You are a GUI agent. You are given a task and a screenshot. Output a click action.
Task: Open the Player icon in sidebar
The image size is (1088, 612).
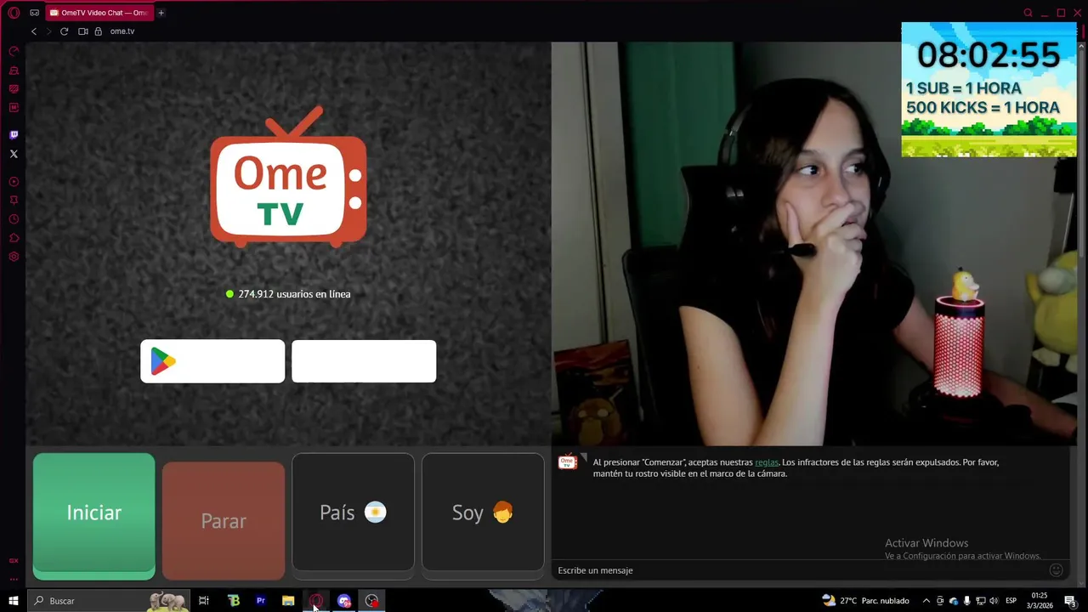click(x=14, y=182)
